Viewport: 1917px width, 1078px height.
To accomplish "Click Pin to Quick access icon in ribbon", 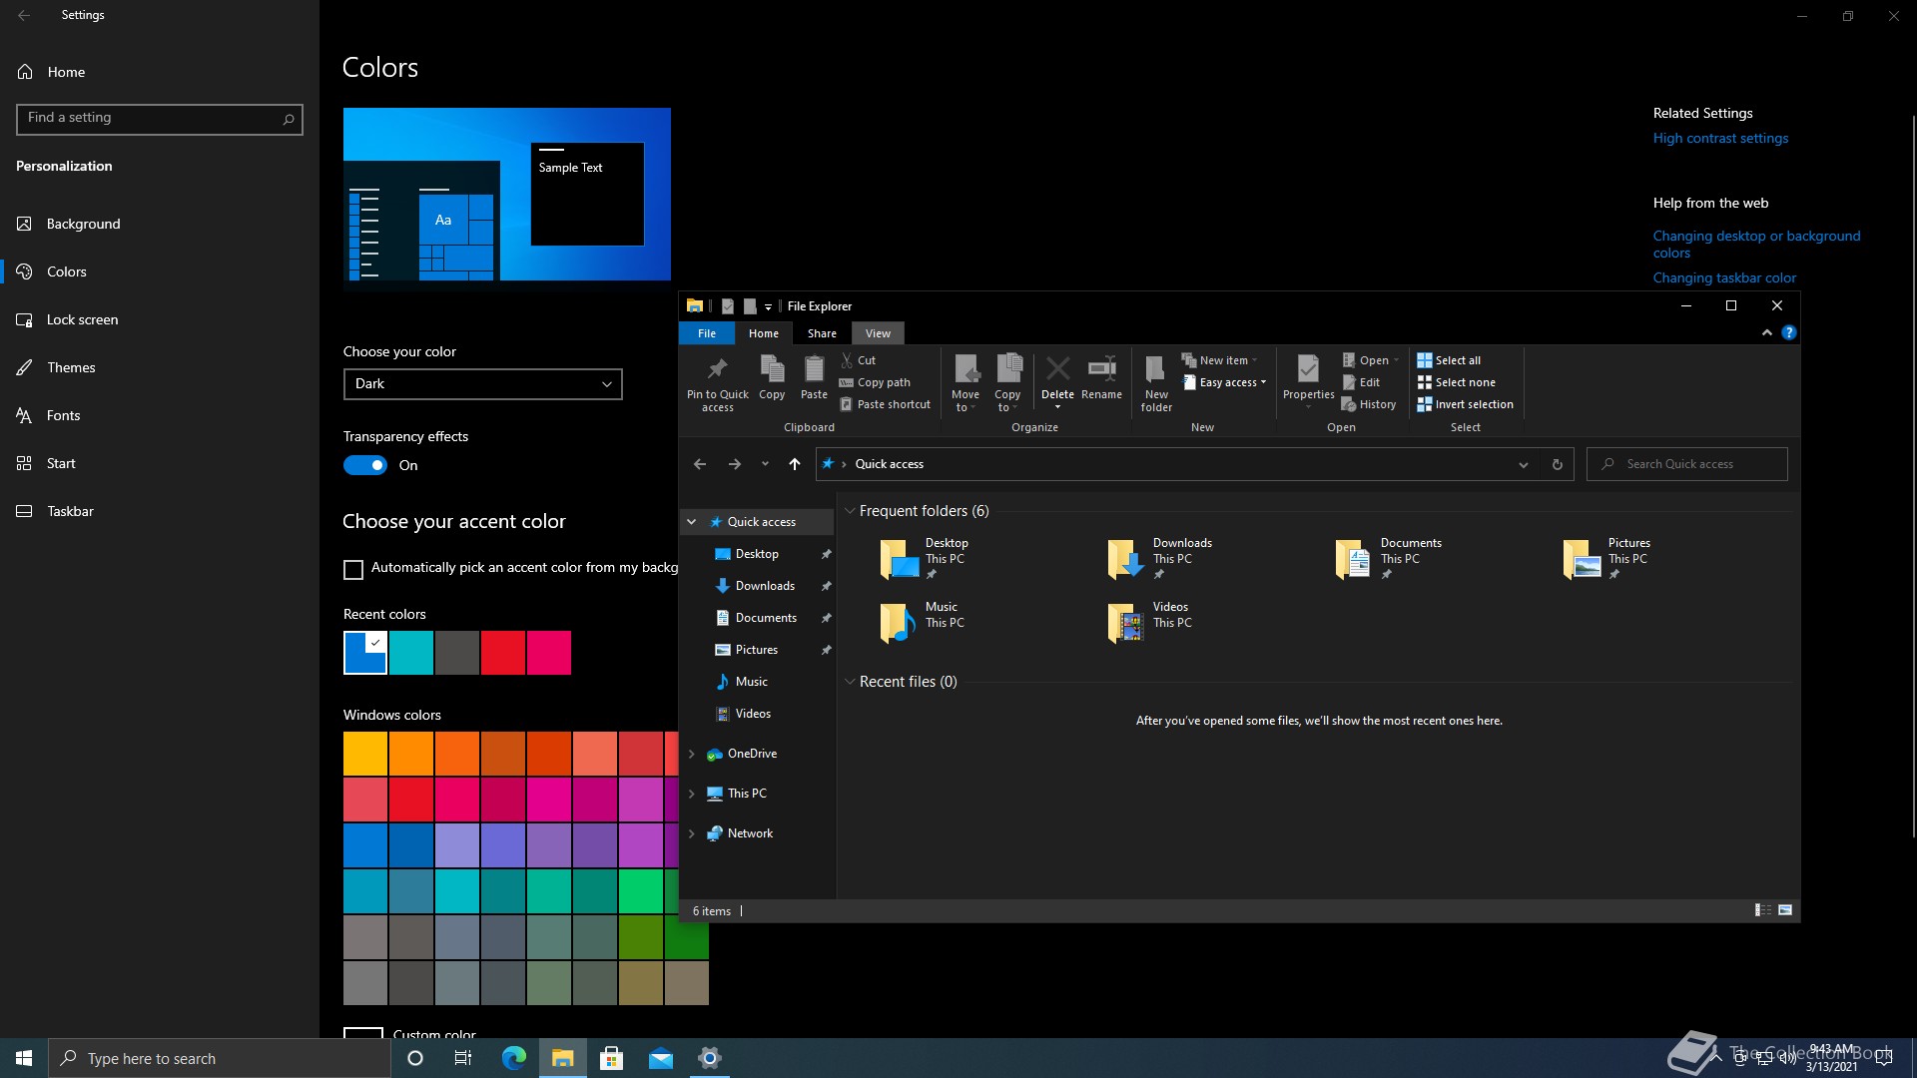I will pos(717,369).
